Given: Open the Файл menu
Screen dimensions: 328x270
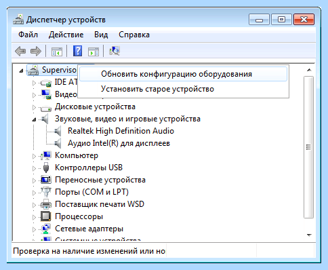Looking at the screenshot, I should tap(28, 35).
